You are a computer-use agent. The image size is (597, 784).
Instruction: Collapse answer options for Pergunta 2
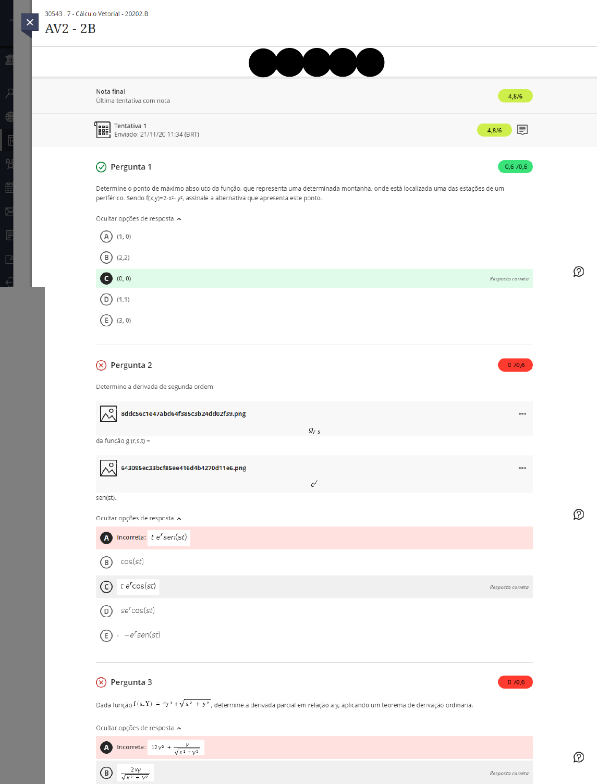point(138,519)
